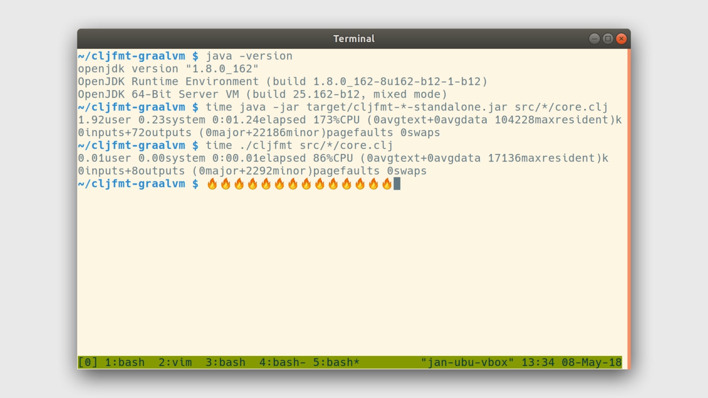Screen dimensions: 708x398
Task: Click the 173%CPU value
Action: point(336,120)
